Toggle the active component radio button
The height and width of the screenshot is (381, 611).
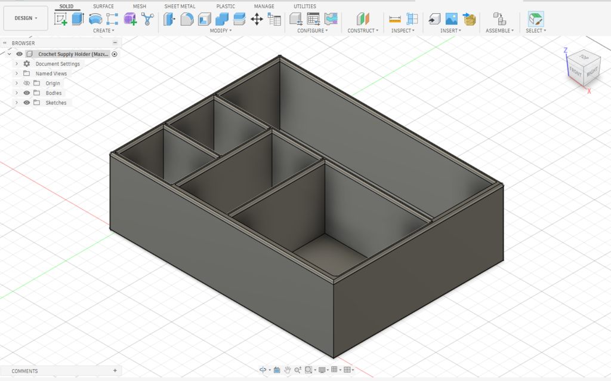pyautogui.click(x=115, y=54)
